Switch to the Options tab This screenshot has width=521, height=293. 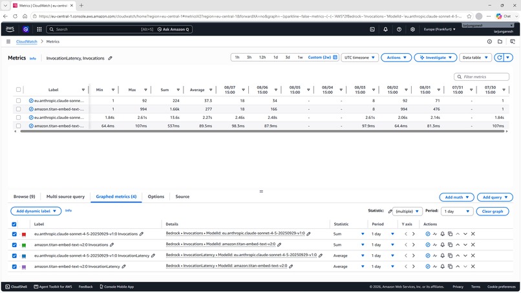pos(156,197)
